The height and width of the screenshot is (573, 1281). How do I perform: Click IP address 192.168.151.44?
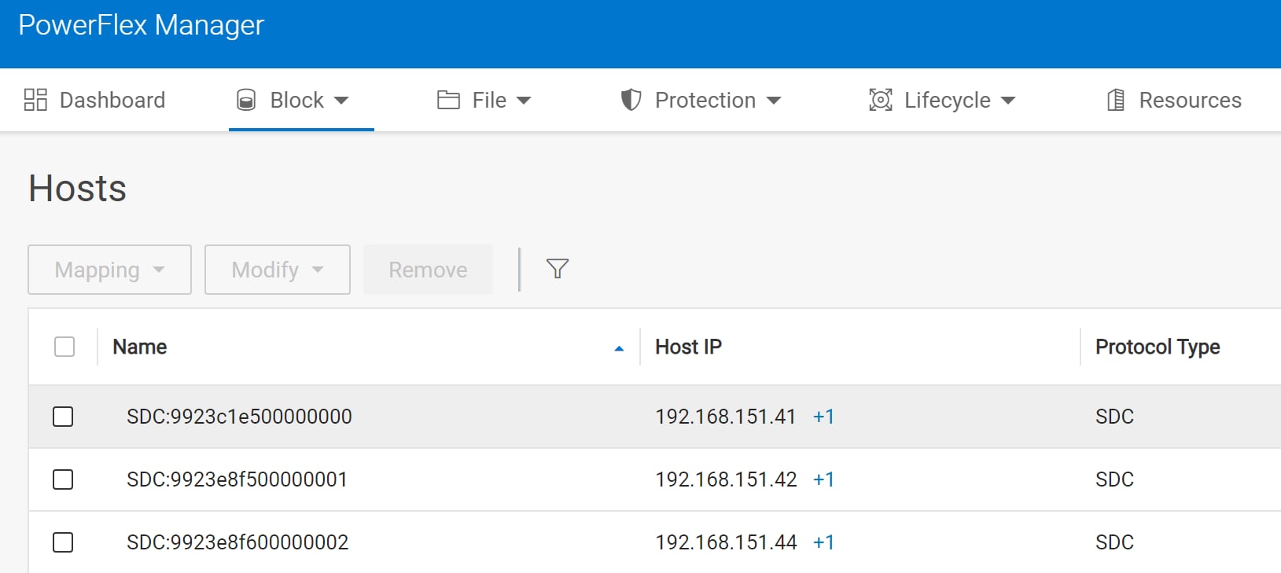(x=727, y=542)
